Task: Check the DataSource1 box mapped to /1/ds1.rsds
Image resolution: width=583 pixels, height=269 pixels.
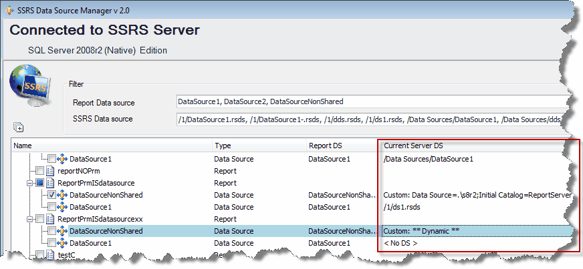Action: point(52,207)
